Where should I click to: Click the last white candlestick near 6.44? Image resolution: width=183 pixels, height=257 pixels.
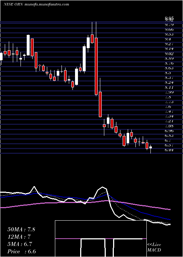(x=150, y=148)
